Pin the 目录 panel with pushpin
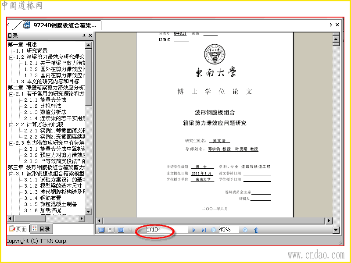 pyautogui.click(x=84, y=36)
